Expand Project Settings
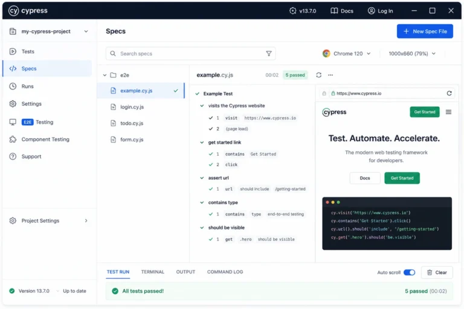 [x=86, y=221]
